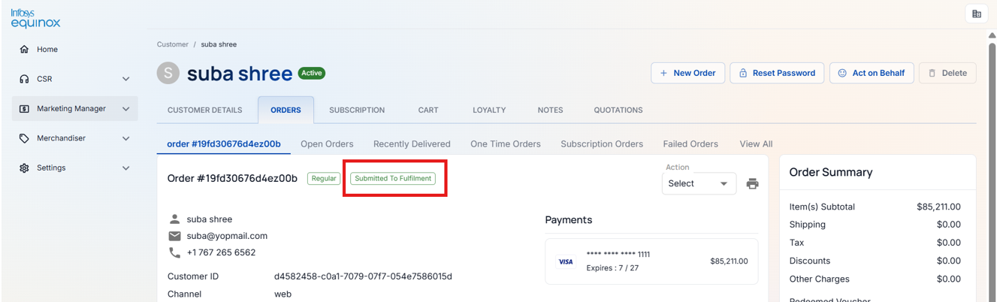Open the store icon at top right
Viewport: 997px width, 302px height.
(977, 14)
